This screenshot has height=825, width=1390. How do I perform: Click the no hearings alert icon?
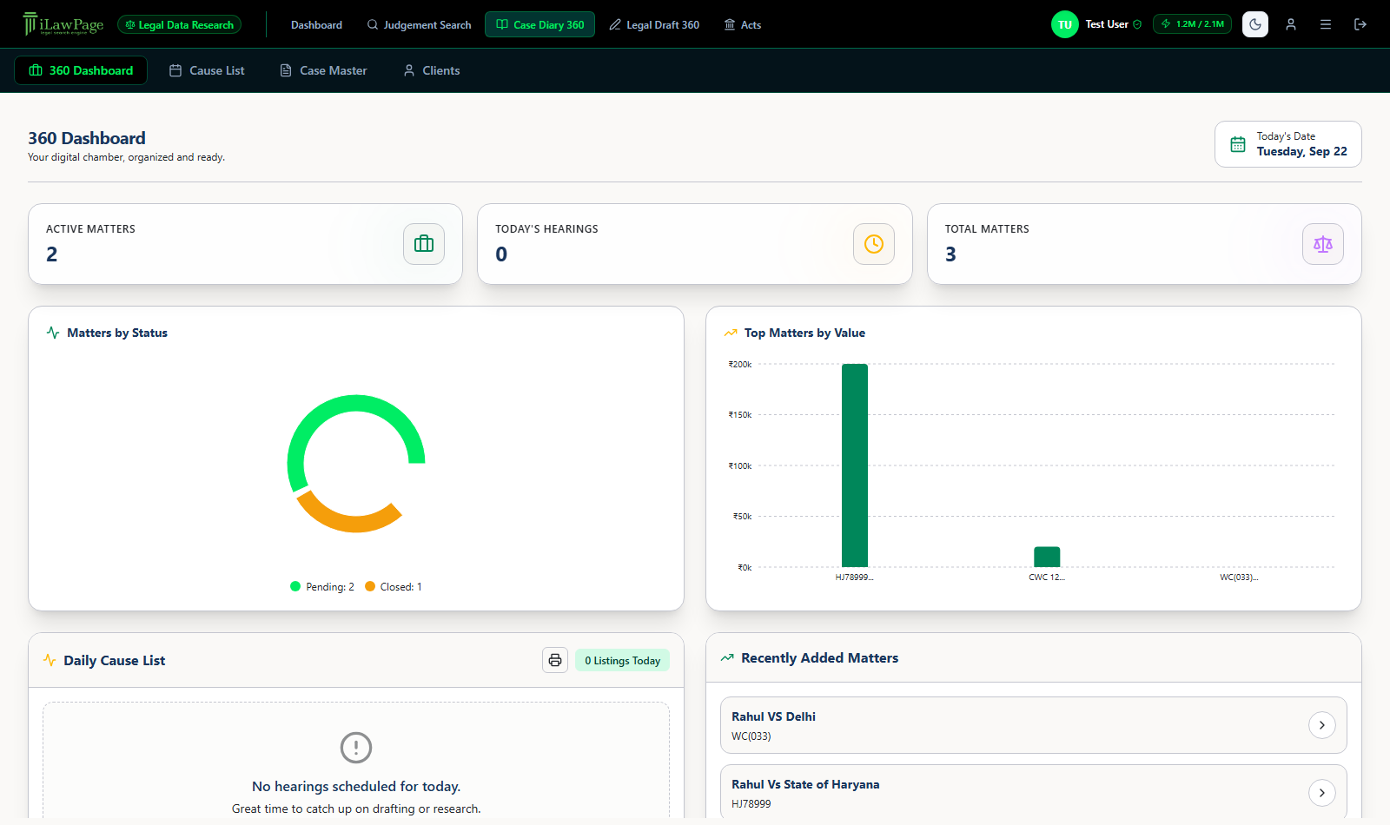[356, 747]
